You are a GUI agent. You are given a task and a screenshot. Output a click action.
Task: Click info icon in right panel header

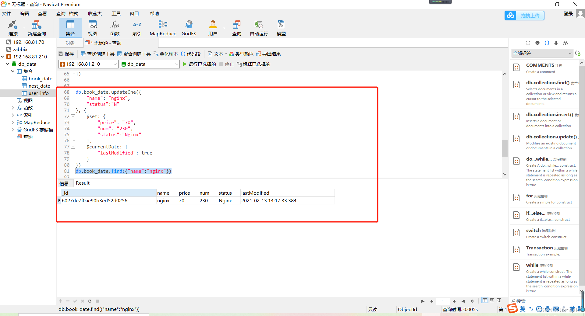coord(528,43)
